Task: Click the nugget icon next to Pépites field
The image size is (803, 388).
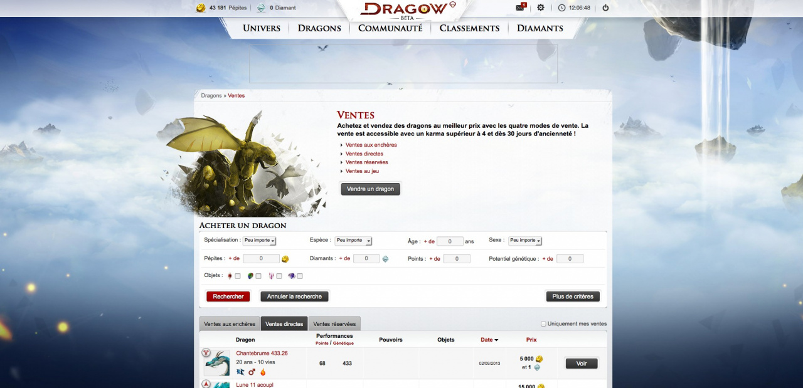Action: pyautogui.click(x=285, y=259)
